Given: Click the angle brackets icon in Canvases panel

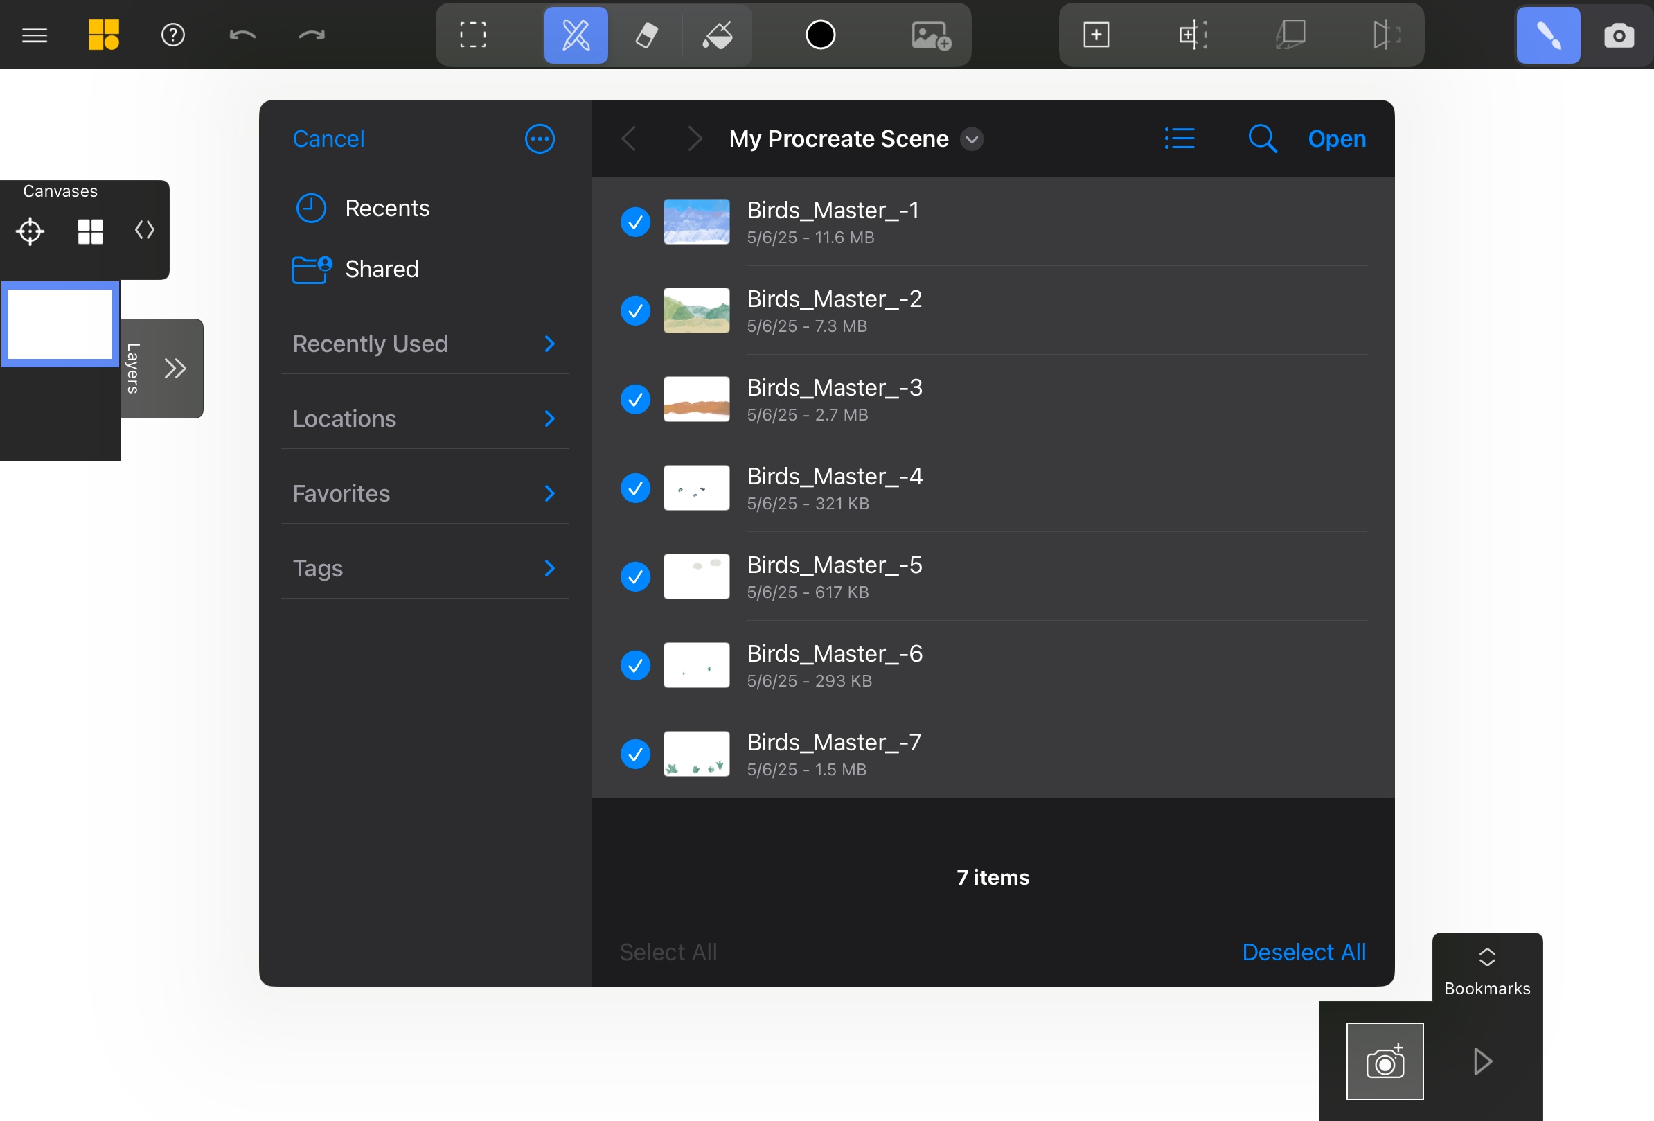Looking at the screenshot, I should tap(145, 230).
